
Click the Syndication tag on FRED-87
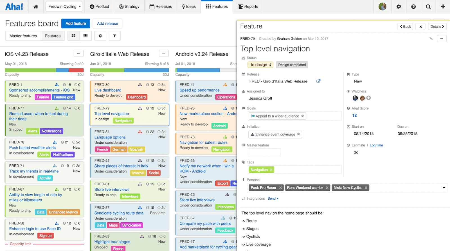pos(131,225)
